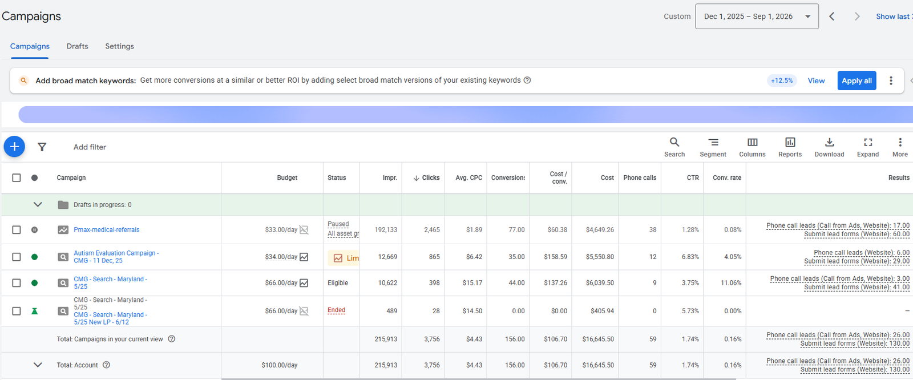Switch to the Campaigns tab

click(x=30, y=46)
